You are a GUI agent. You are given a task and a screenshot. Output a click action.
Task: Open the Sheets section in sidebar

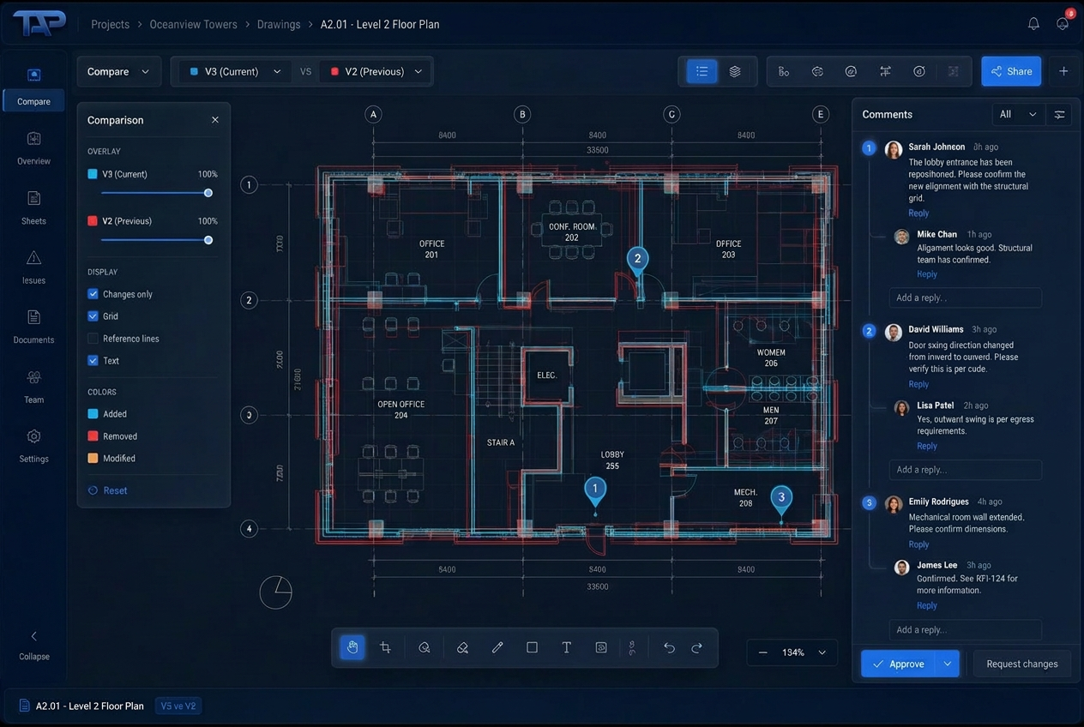(33, 208)
